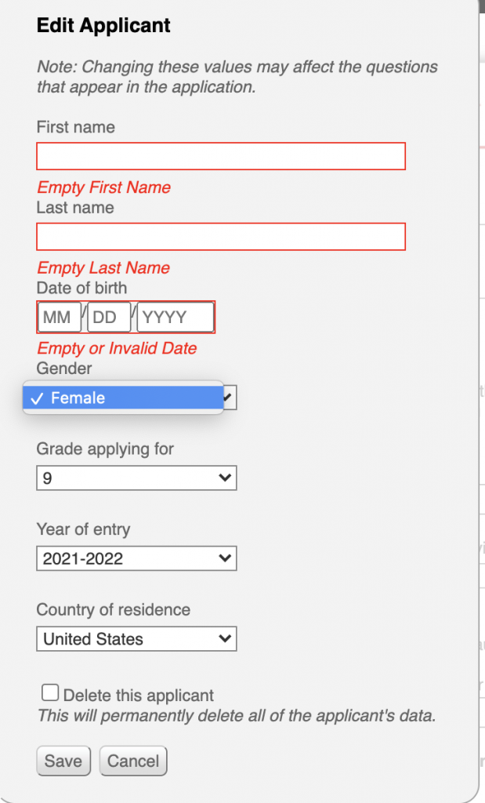Click the DD day box
This screenshot has height=803, width=485.
(x=109, y=317)
